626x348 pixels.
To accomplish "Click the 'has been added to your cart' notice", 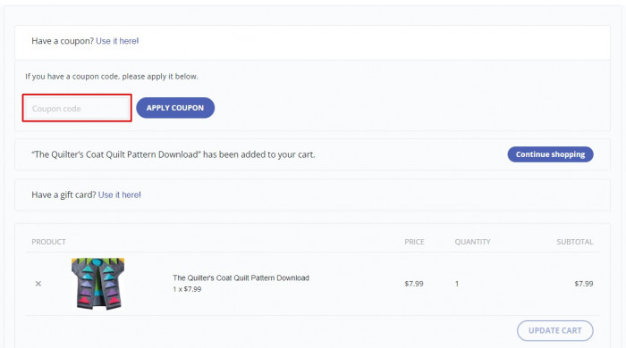I will 173,154.
